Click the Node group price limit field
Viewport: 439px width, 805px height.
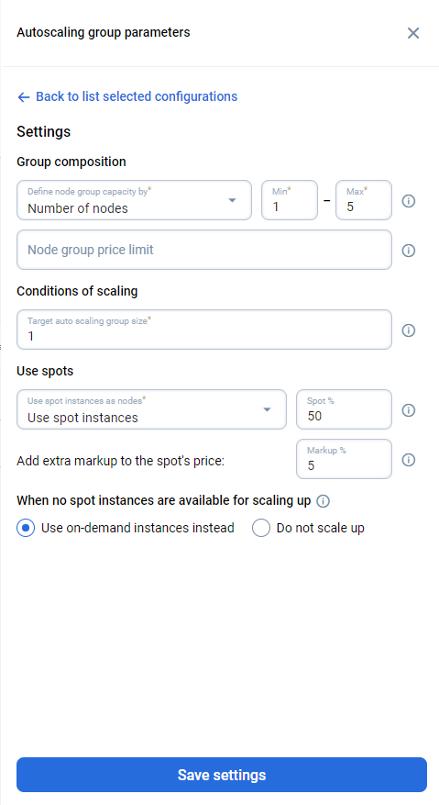(204, 250)
